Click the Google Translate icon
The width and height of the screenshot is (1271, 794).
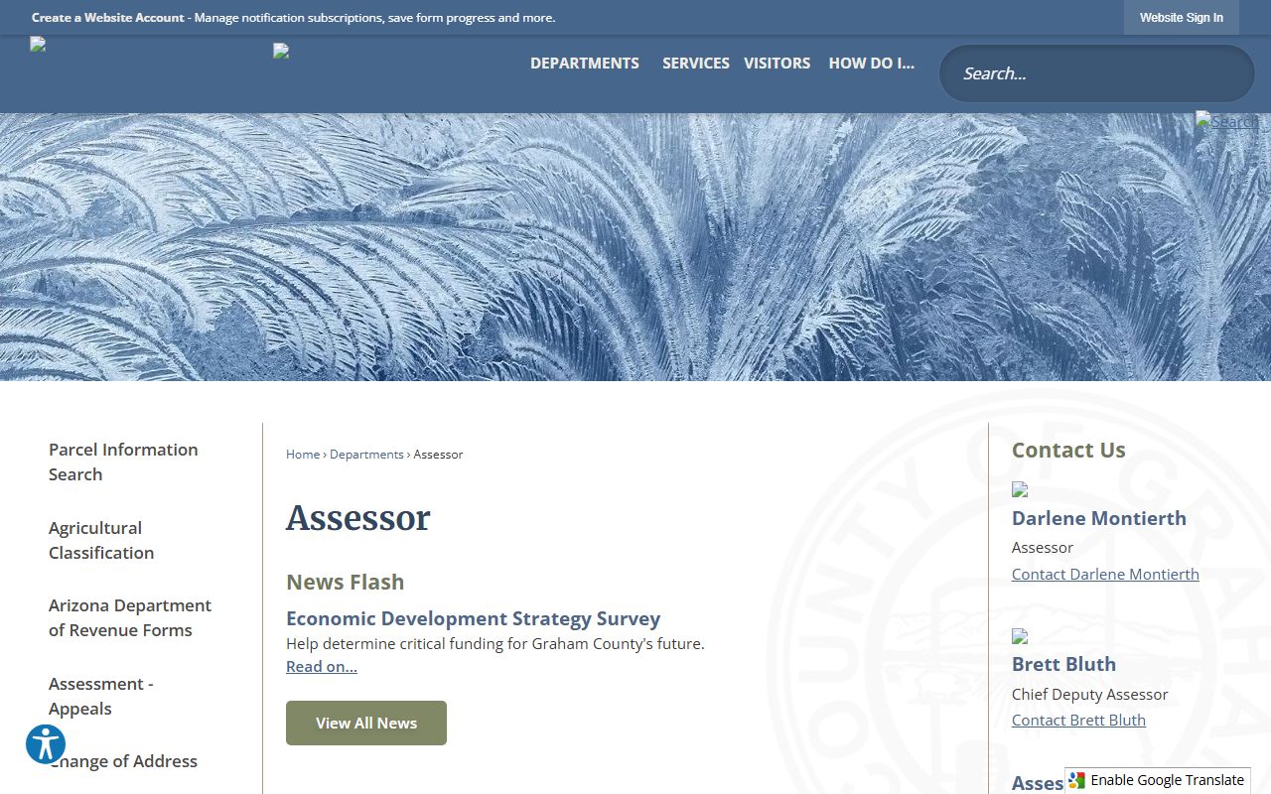[1077, 780]
